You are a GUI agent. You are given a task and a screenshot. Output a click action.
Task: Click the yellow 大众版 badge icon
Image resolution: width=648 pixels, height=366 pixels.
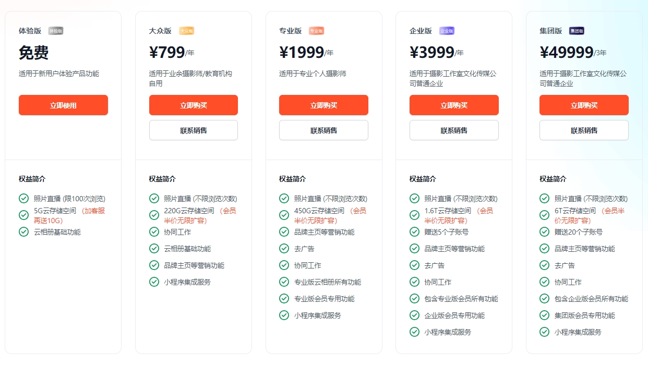point(186,30)
